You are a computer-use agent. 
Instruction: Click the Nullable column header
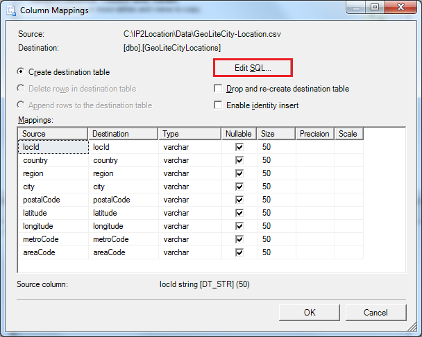tap(239, 134)
